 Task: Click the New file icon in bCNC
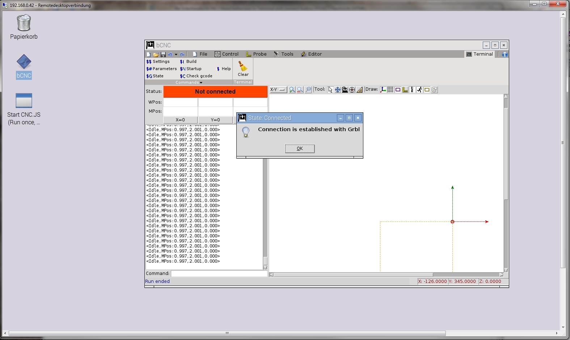coord(148,54)
